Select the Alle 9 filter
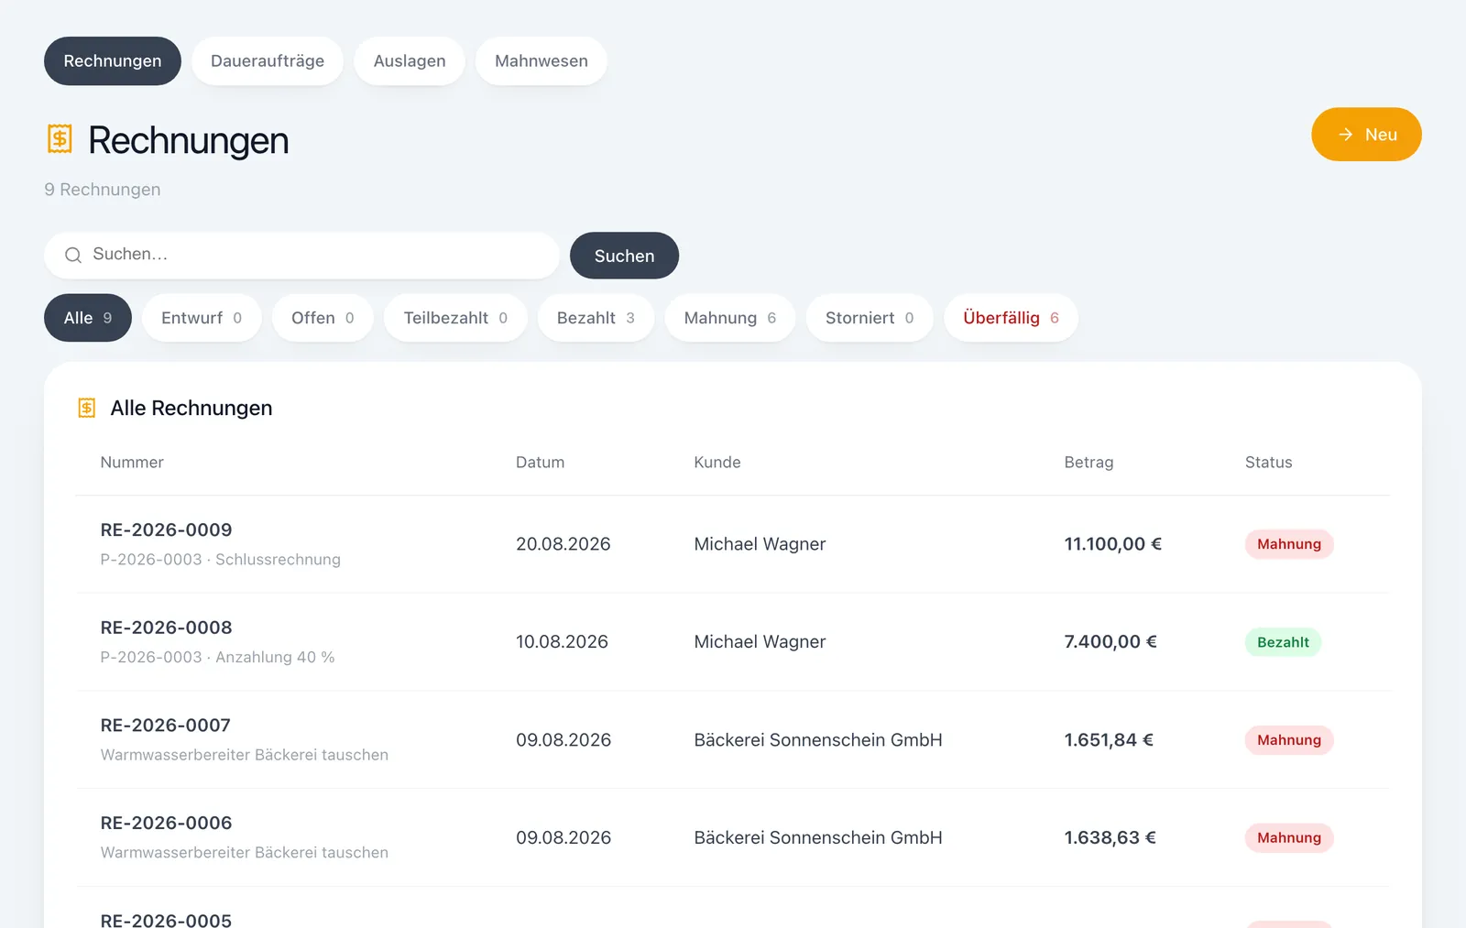This screenshot has width=1466, height=928. point(88,318)
